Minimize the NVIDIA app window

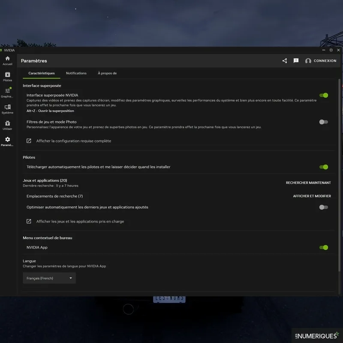tap(324, 50)
